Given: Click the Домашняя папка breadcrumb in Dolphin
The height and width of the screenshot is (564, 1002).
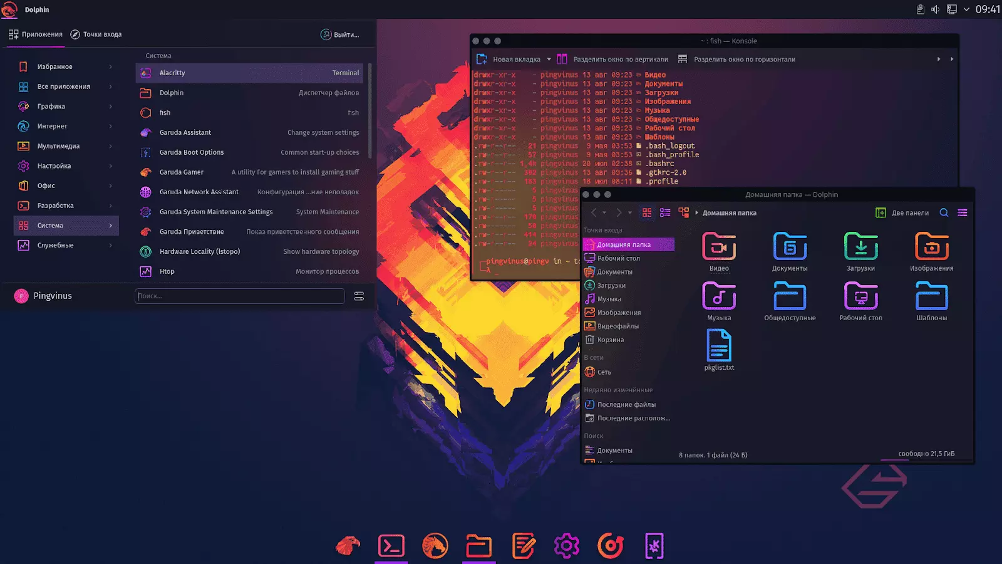Looking at the screenshot, I should point(729,213).
